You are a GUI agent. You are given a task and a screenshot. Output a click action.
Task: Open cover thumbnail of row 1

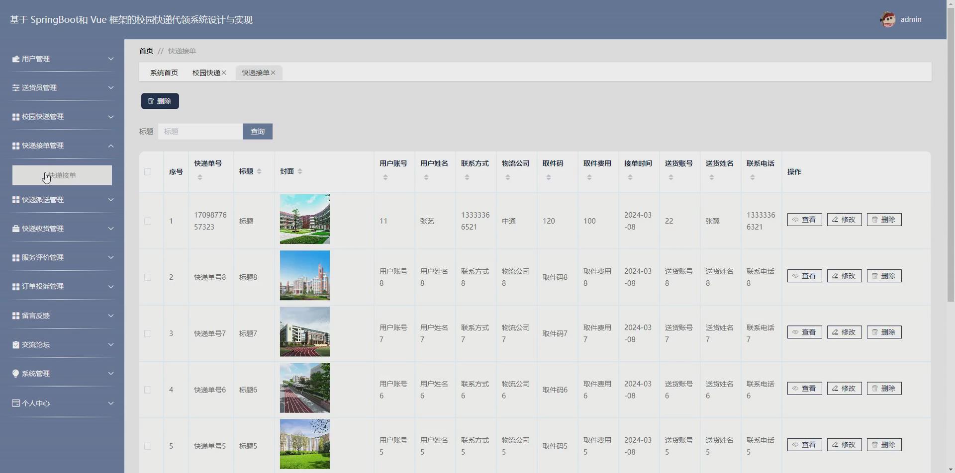pyautogui.click(x=305, y=219)
